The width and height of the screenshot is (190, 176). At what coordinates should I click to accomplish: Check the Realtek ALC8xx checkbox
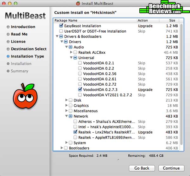coord(75,52)
